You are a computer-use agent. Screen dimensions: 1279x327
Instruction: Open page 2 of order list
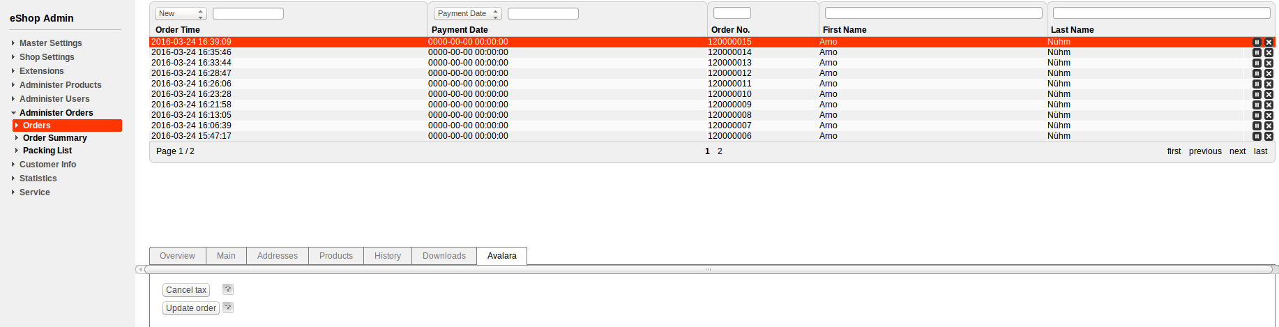720,151
